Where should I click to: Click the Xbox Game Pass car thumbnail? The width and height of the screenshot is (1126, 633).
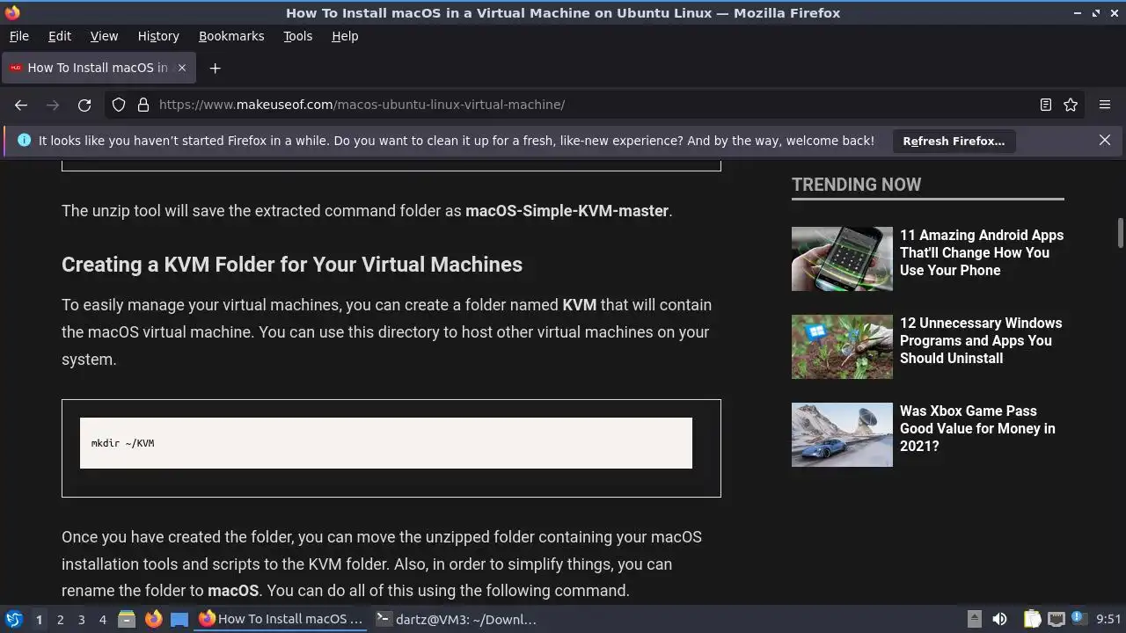(x=842, y=434)
